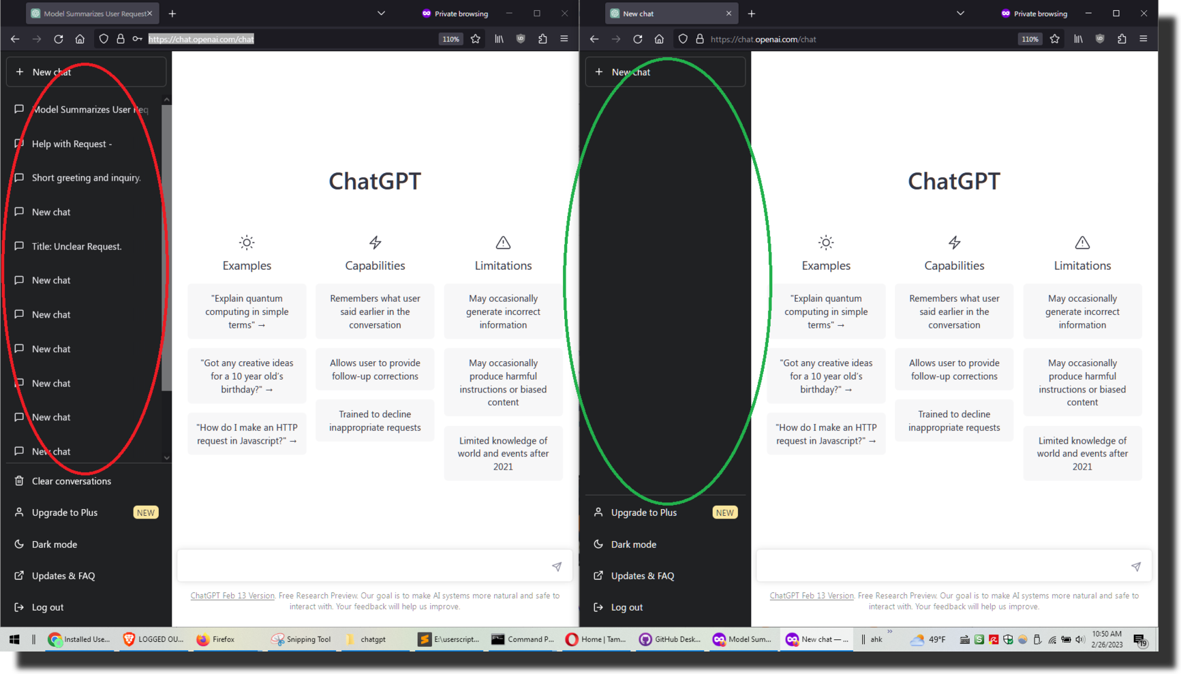Open Updates & FAQ in left sidebar
The width and height of the screenshot is (1181, 674).
[86, 576]
